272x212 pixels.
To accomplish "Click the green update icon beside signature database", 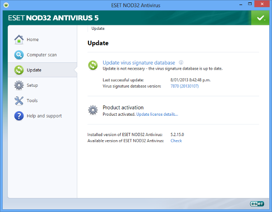I will point(93,65).
